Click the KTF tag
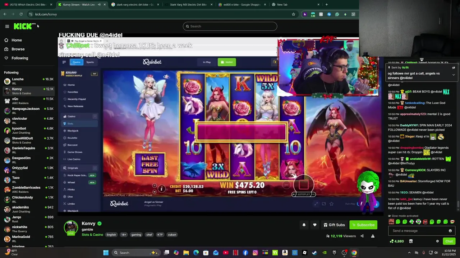 click(160, 235)
